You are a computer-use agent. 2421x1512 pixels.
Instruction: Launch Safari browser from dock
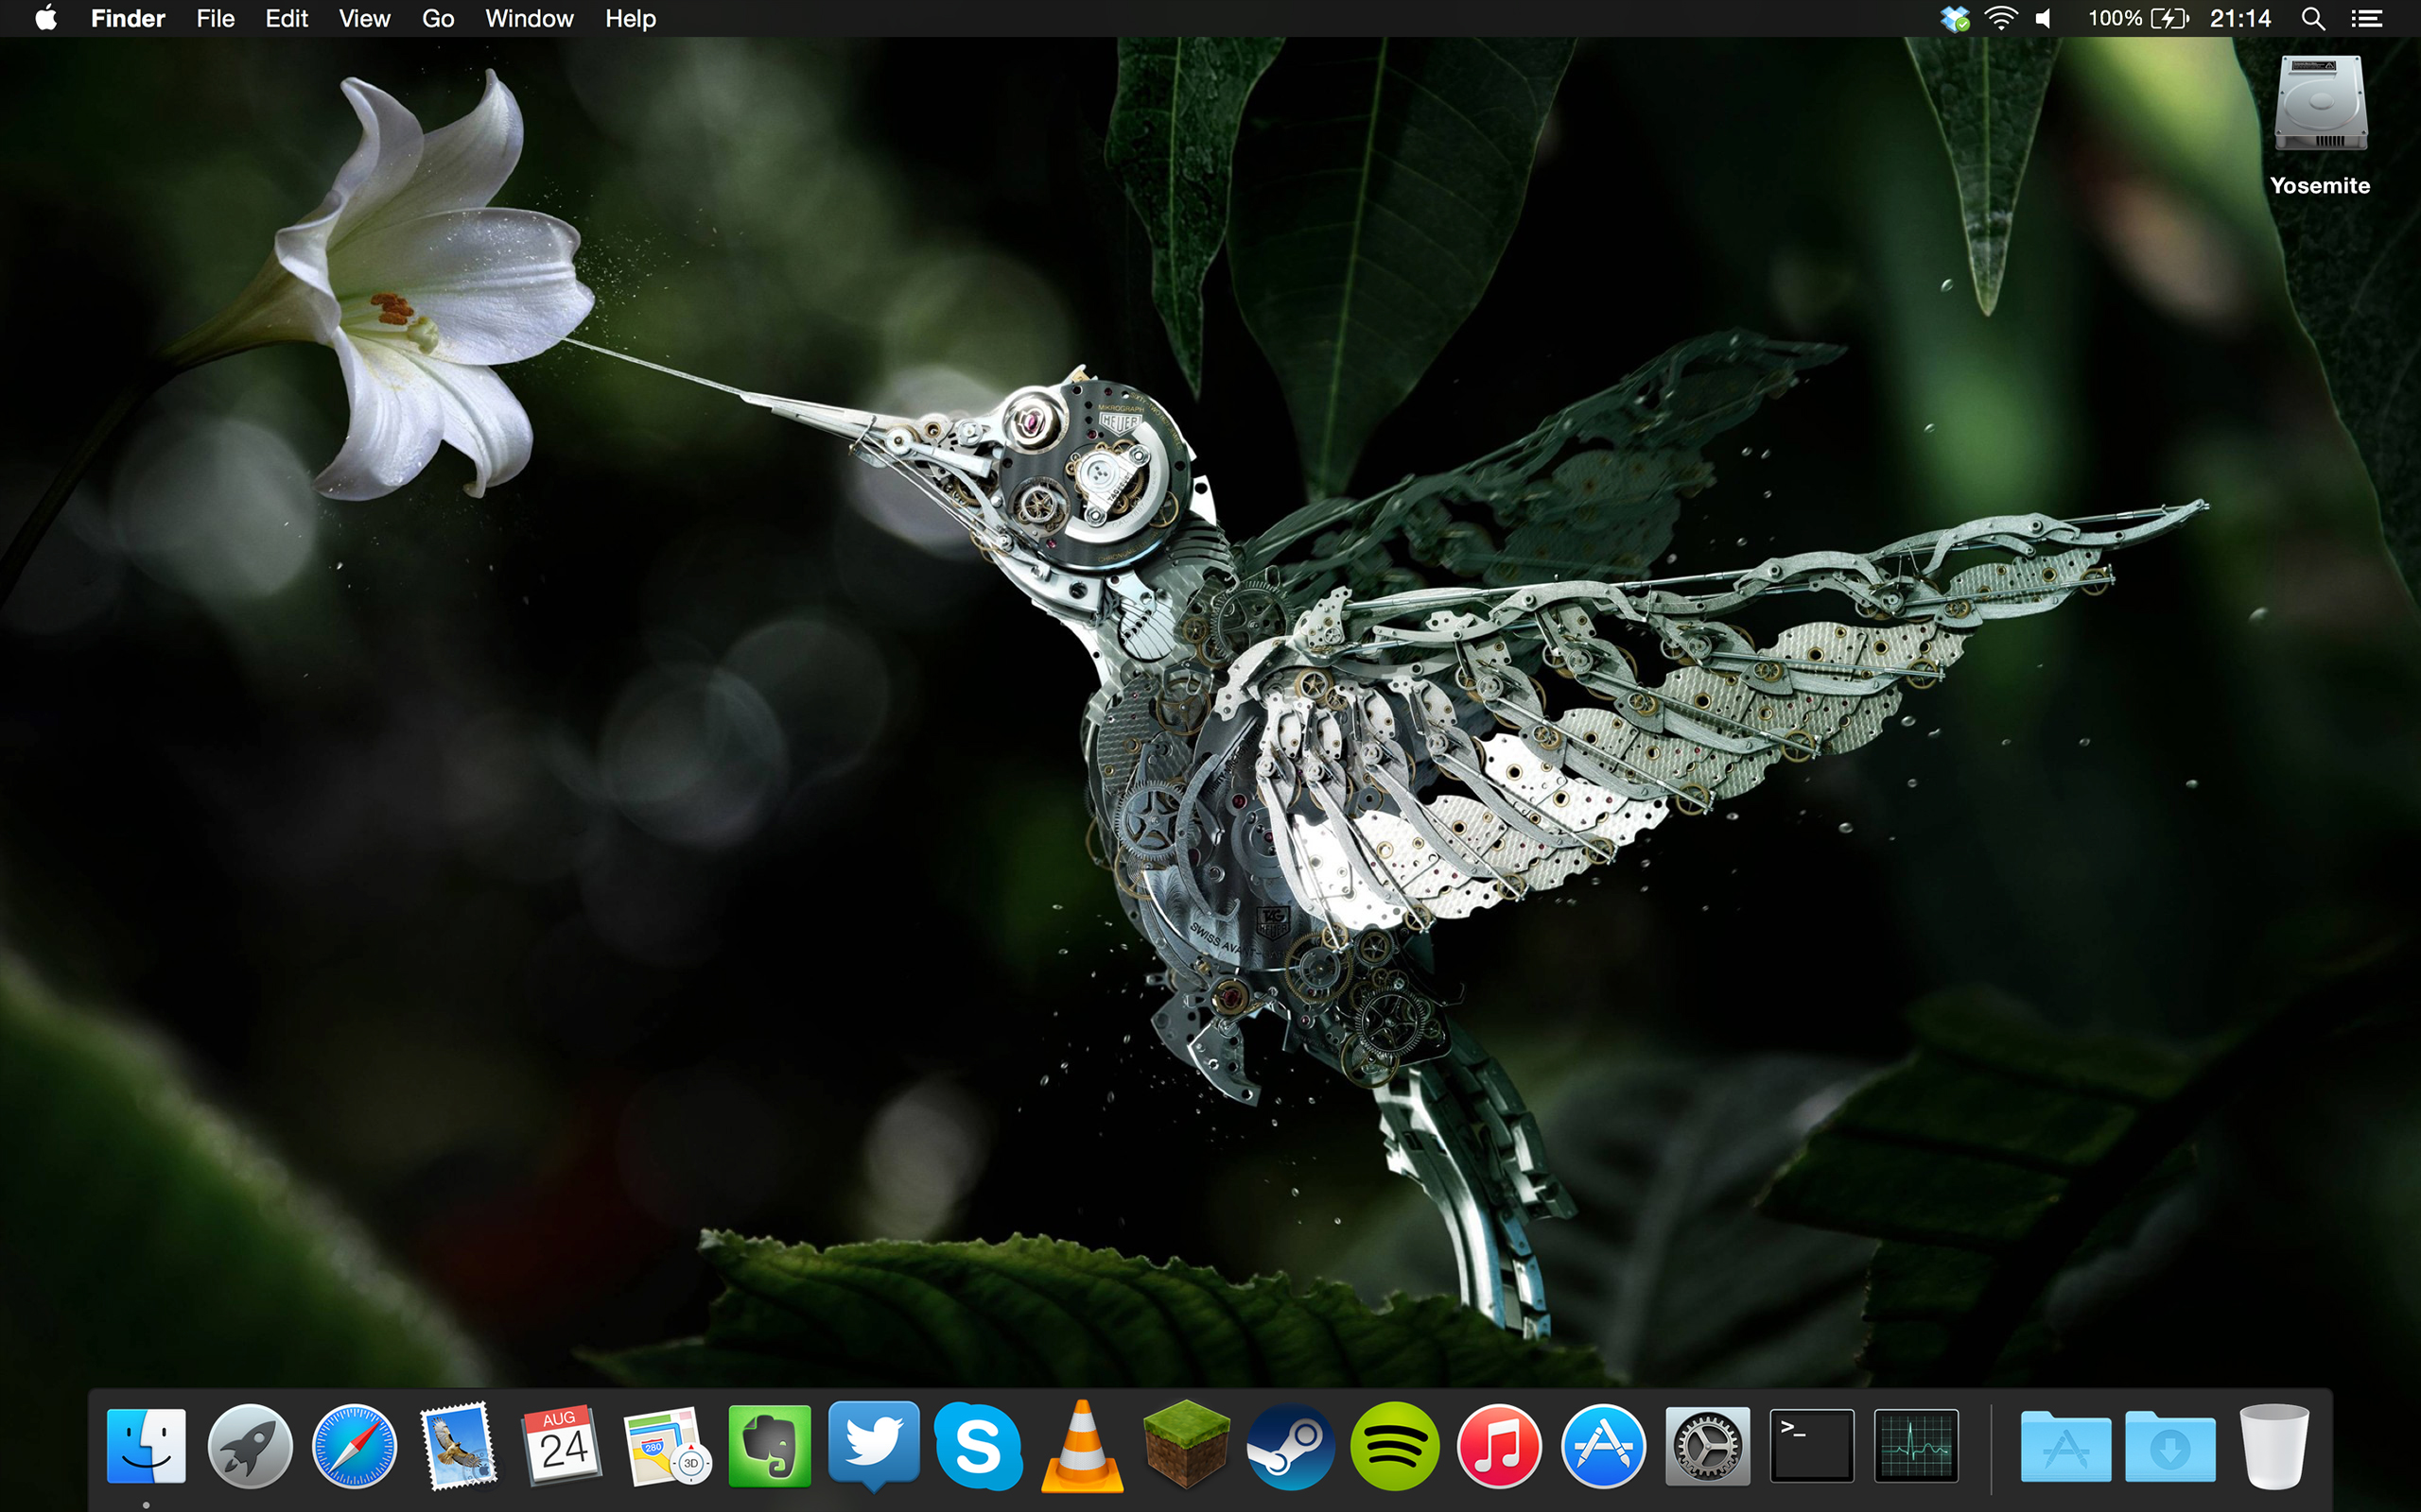354,1446
